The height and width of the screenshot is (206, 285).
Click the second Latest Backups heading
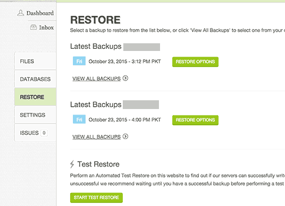(x=96, y=105)
